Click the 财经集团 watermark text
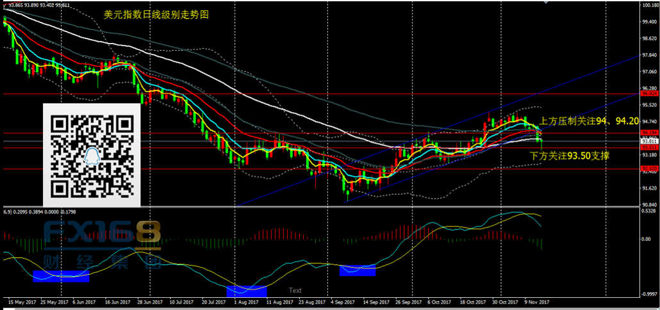The image size is (660, 310). 103,261
